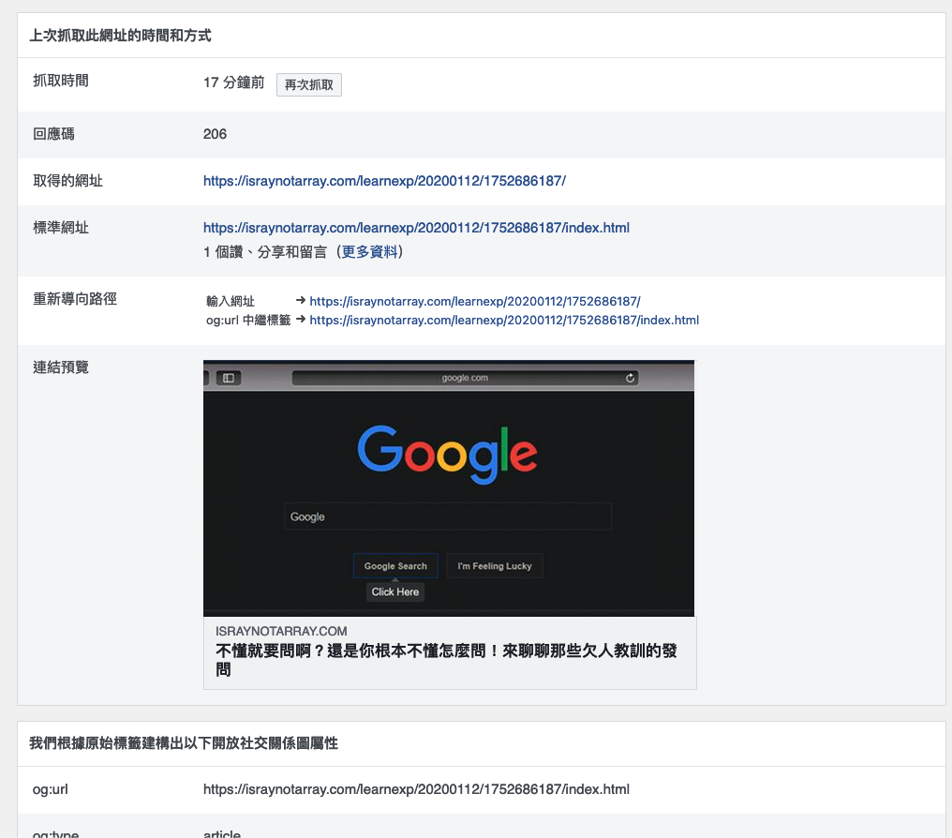The width and height of the screenshot is (952, 838).
Task: Open the og:url 中繼標籤 redirect link
Action: coord(504,320)
